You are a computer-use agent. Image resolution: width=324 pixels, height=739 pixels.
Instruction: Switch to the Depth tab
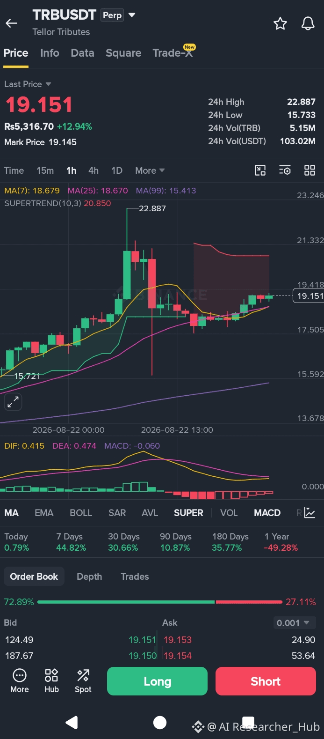[x=89, y=576]
